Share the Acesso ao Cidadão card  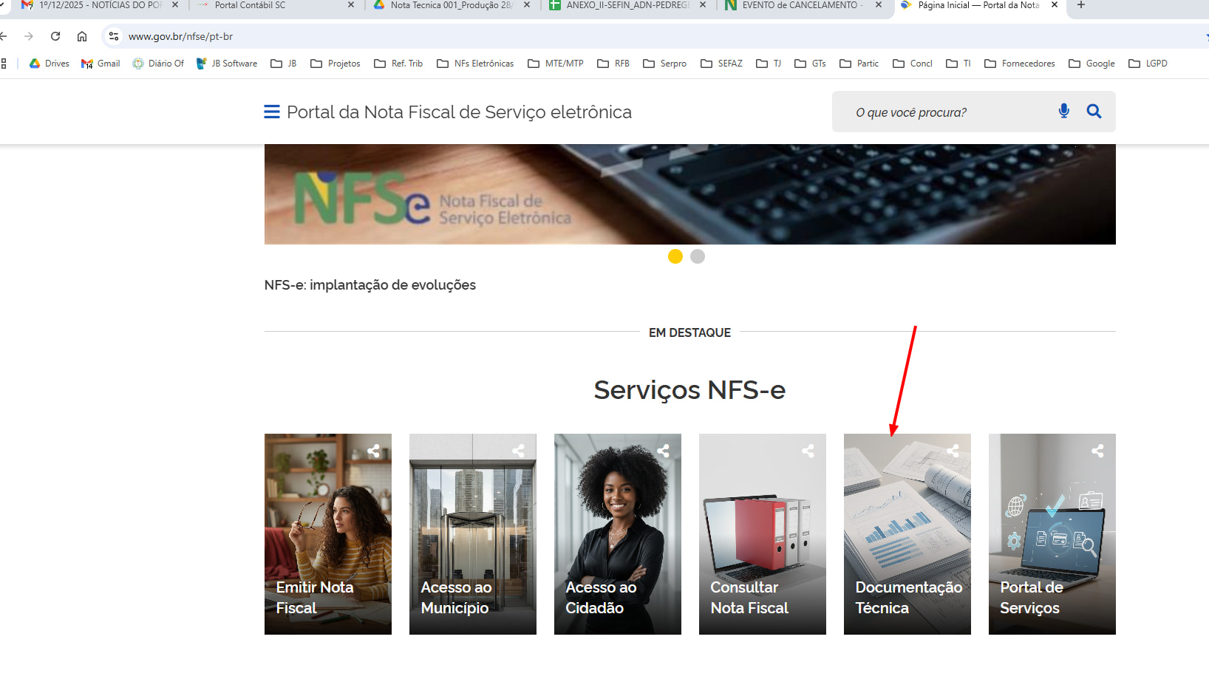tap(663, 451)
